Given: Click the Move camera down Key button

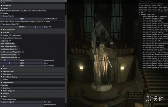Looking at the screenshot, I should pos(8,46).
